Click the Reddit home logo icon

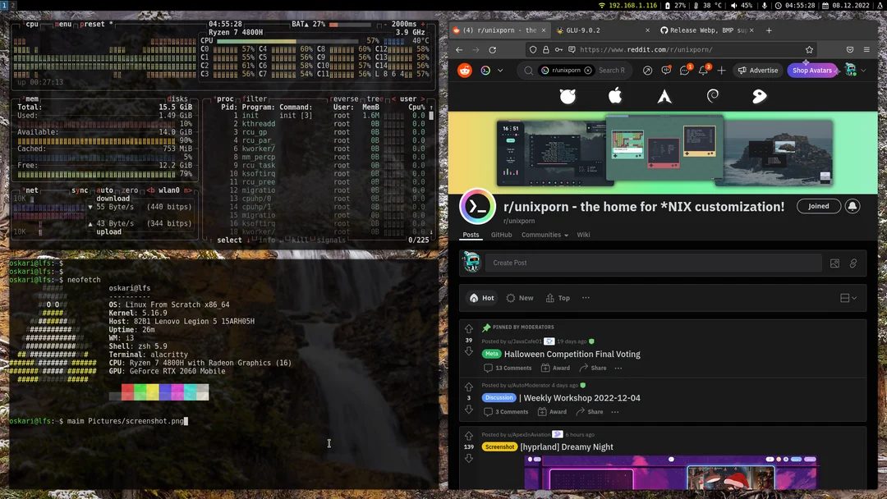[464, 70]
